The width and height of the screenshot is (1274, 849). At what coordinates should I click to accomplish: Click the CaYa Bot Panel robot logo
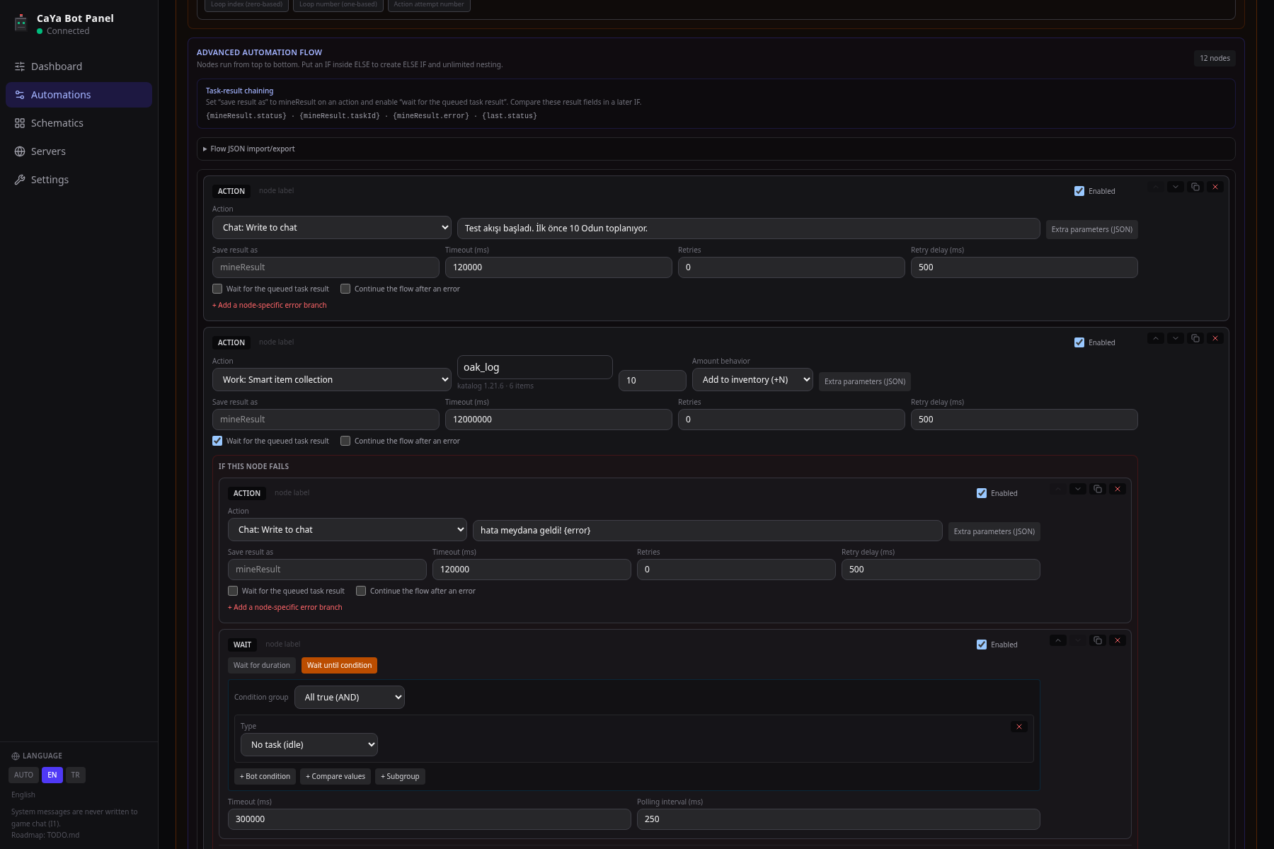pos(21,23)
